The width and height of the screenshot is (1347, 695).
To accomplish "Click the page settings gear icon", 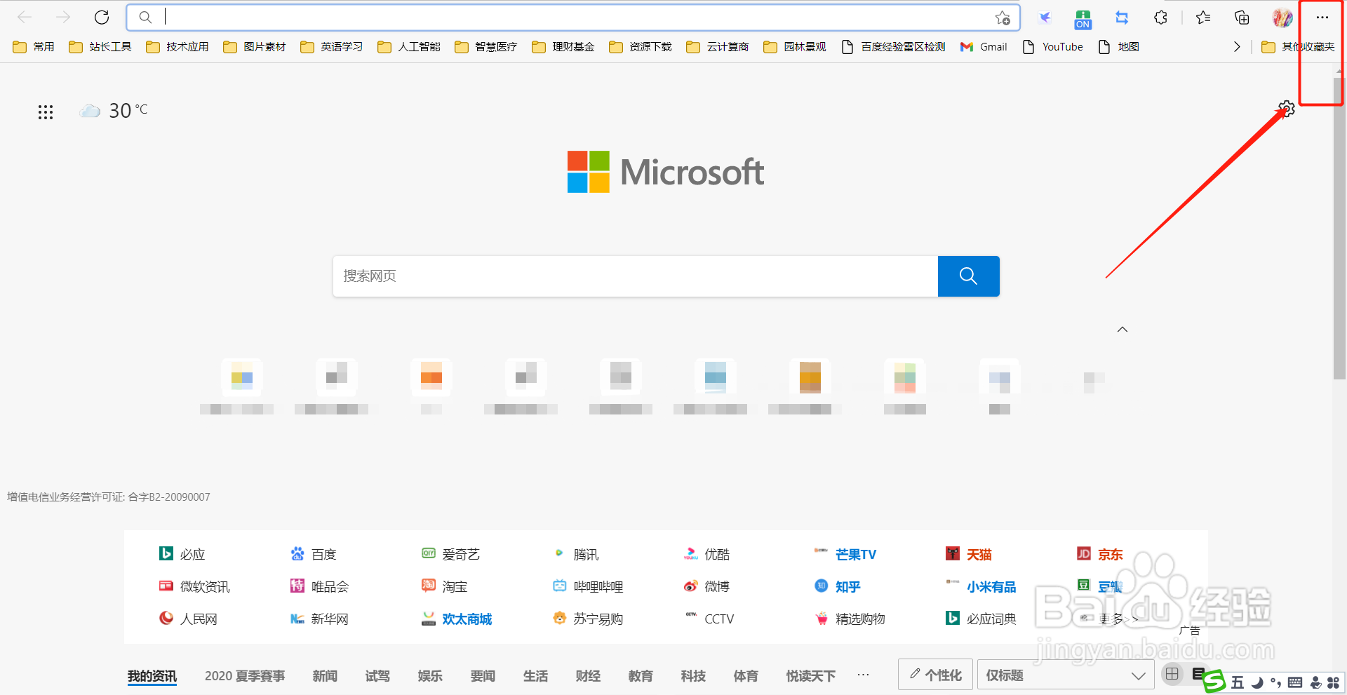I will [x=1286, y=109].
